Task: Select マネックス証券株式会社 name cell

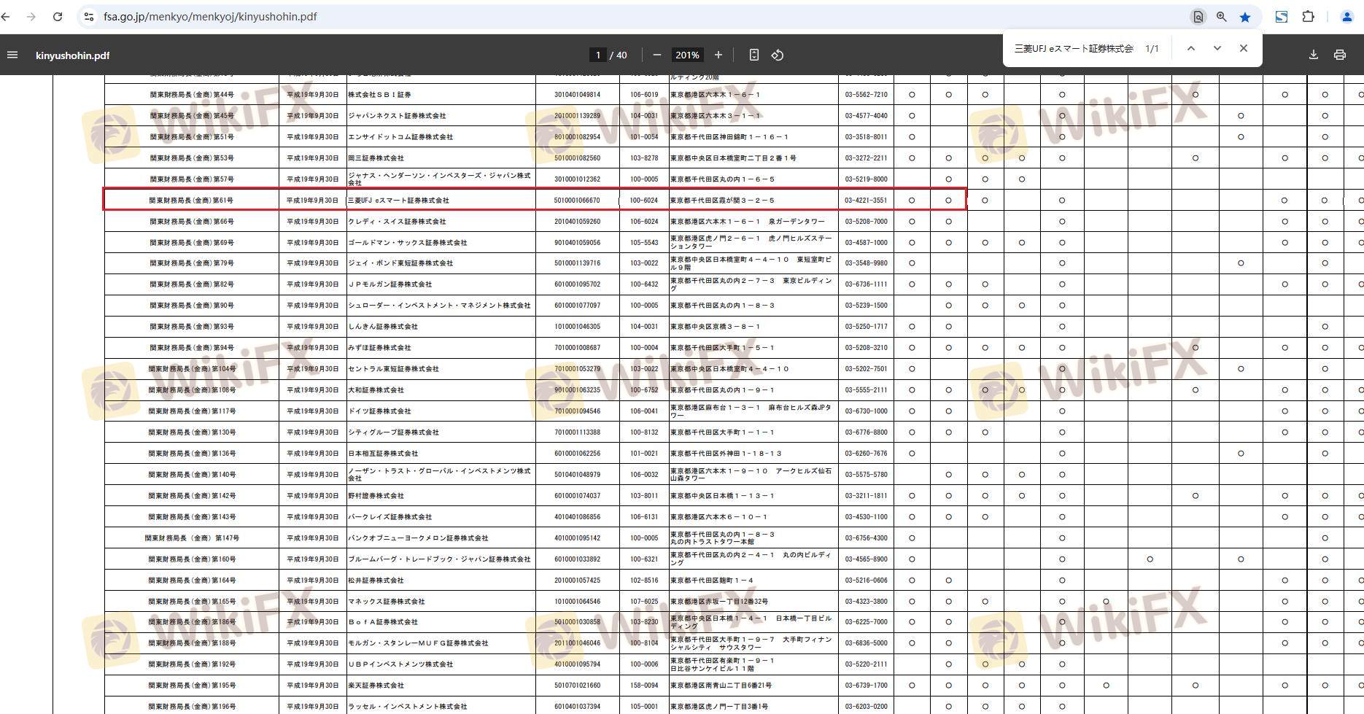Action: coord(386,602)
